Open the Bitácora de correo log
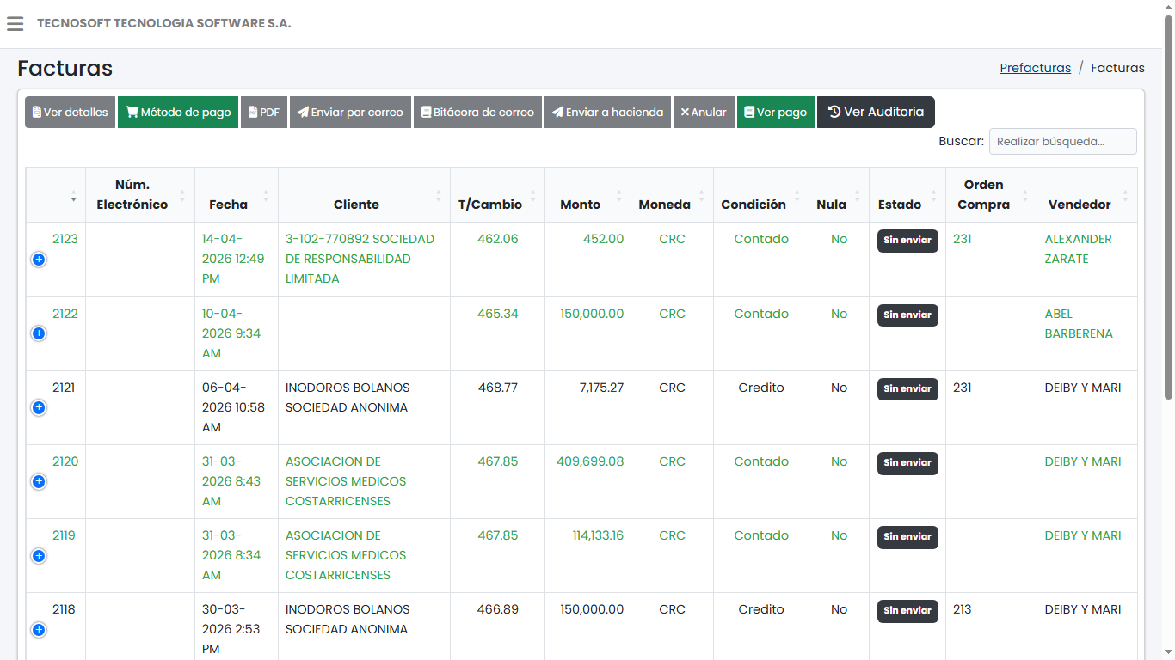 477,112
